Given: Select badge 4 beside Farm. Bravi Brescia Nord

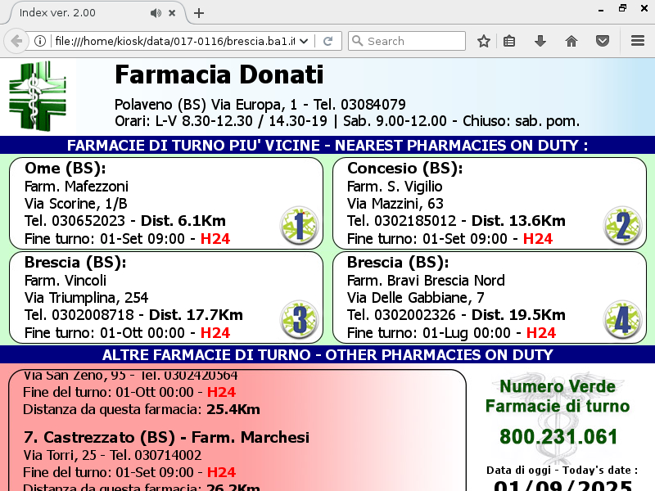Looking at the screenshot, I should click(621, 319).
